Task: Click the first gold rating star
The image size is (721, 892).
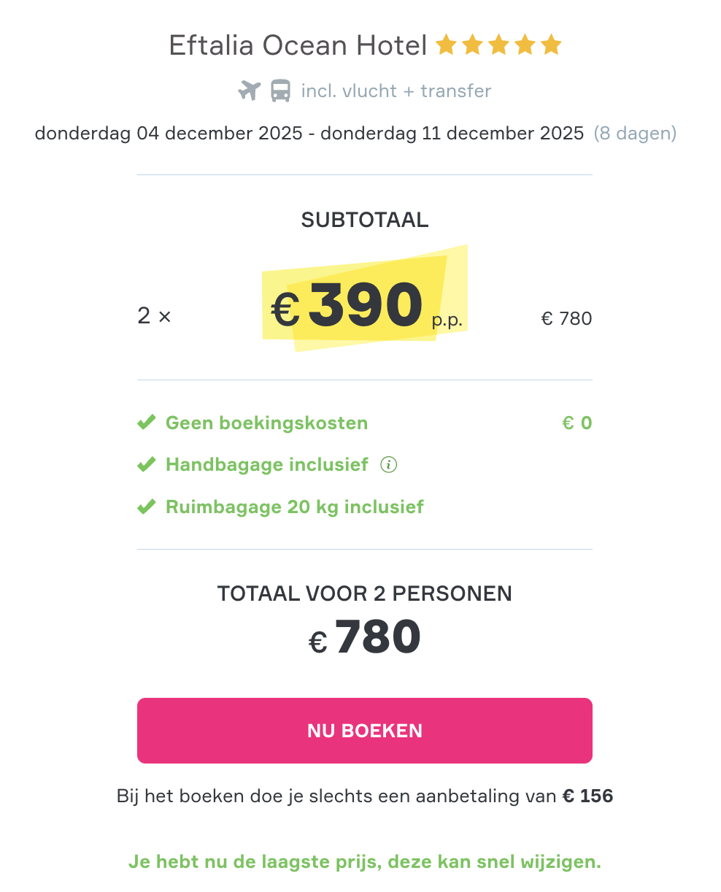Action: [x=446, y=46]
